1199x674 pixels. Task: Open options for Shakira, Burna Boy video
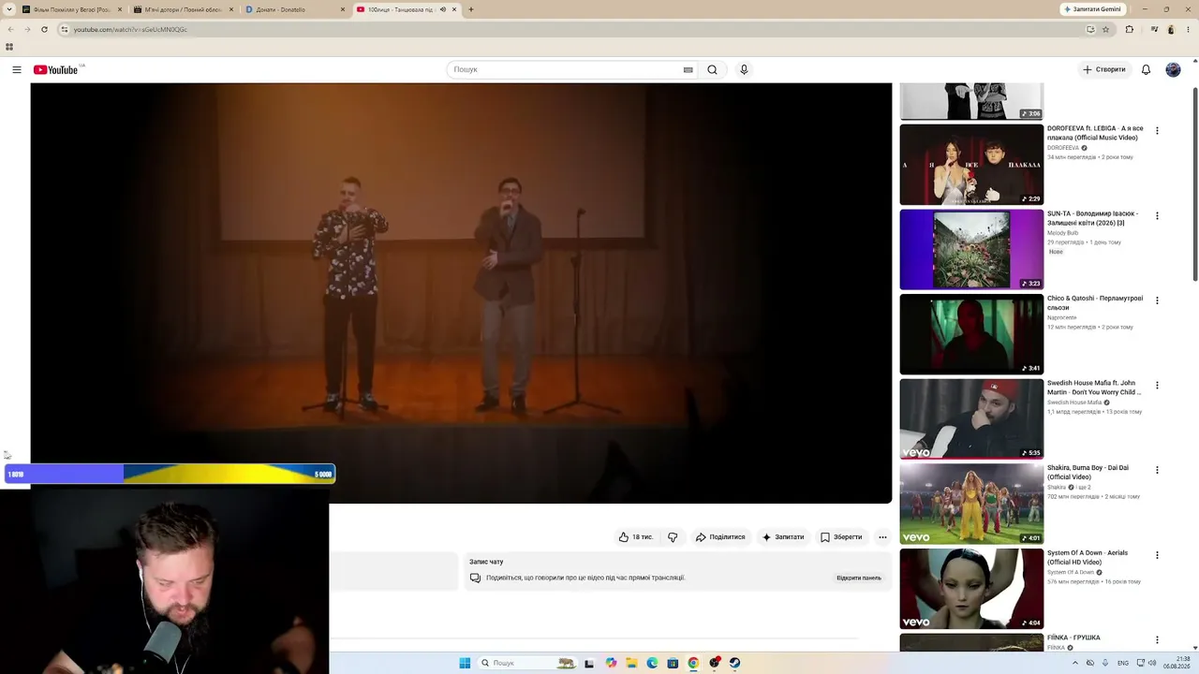tap(1157, 470)
